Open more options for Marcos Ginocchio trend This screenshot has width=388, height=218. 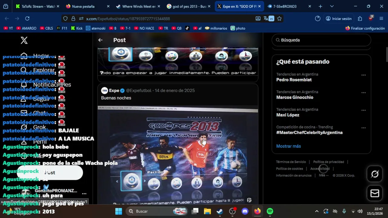pyautogui.click(x=363, y=93)
